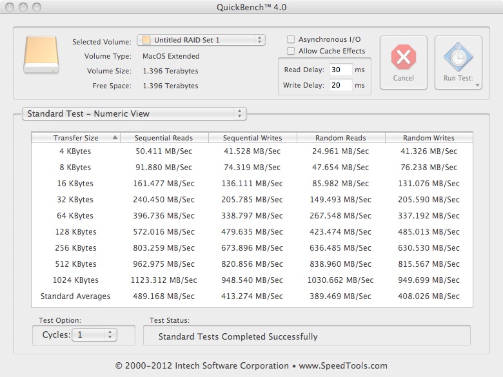The width and height of the screenshot is (503, 377).
Task: Toggle Allow Cache Effects checkbox
Action: point(291,51)
